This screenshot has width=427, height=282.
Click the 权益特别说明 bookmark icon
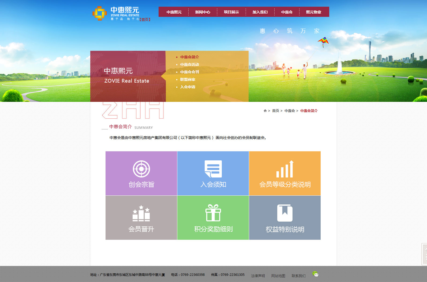[285, 213]
